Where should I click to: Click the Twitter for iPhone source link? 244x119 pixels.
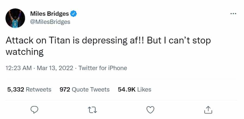[x=103, y=68]
